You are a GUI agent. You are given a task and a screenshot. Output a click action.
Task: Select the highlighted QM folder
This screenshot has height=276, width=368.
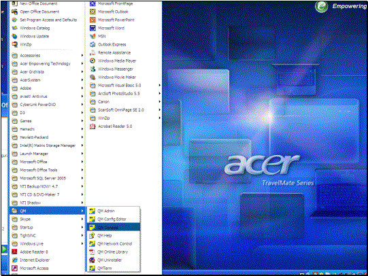pos(47,211)
